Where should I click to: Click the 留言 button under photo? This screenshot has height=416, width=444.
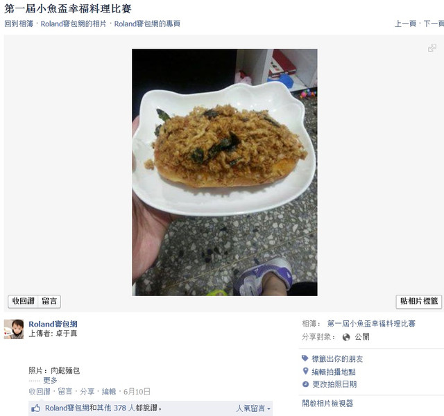pos(49,301)
